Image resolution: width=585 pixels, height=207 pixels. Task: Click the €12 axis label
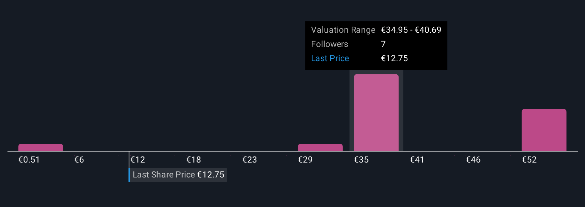(x=138, y=160)
